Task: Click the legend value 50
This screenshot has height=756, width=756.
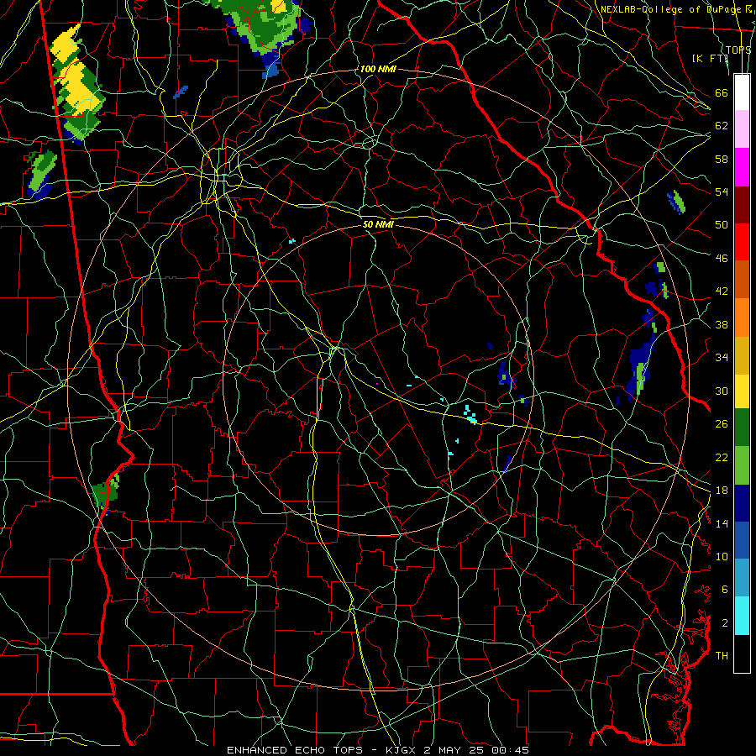Action: point(722,224)
